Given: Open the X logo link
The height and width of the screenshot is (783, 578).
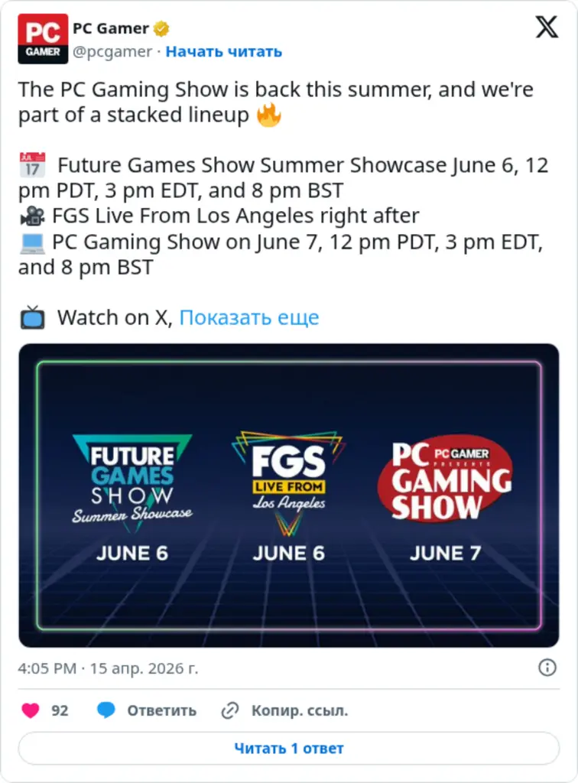Looking at the screenshot, I should click(546, 28).
